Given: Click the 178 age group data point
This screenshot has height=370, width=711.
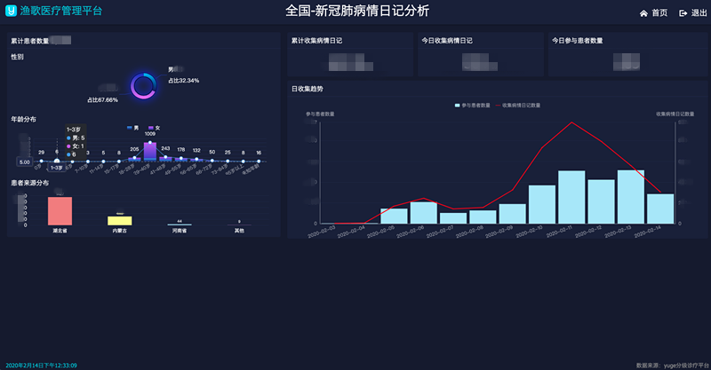Looking at the screenshot, I should click(181, 159).
